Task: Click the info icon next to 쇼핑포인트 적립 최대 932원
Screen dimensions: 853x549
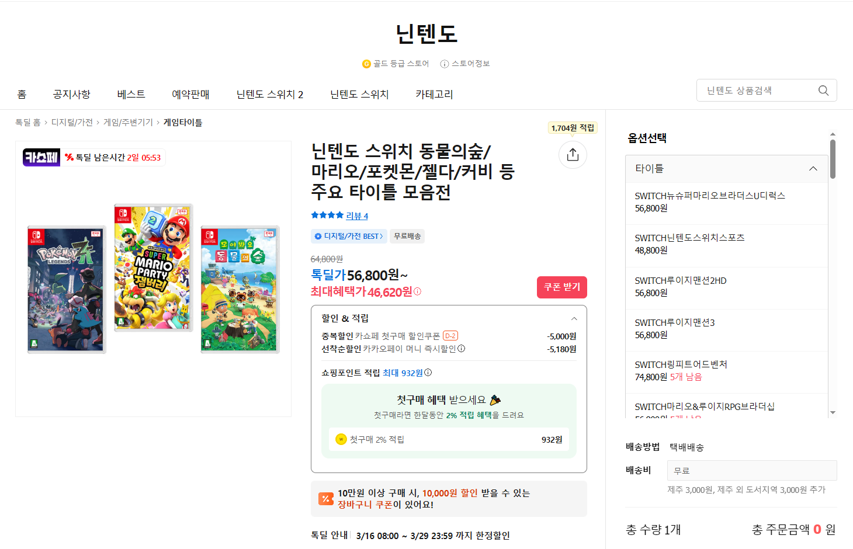Action: 426,373
